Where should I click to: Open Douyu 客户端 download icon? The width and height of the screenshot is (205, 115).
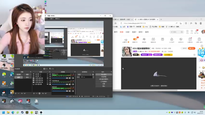click(x=196, y=32)
